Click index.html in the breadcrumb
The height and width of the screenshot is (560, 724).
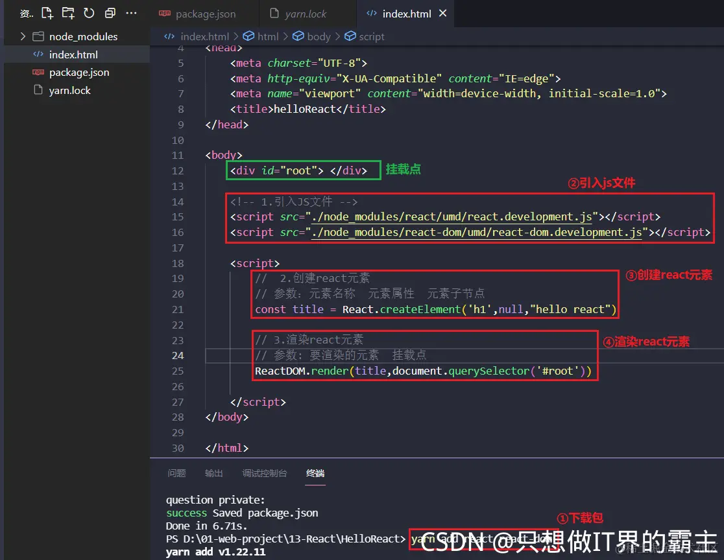pos(204,36)
